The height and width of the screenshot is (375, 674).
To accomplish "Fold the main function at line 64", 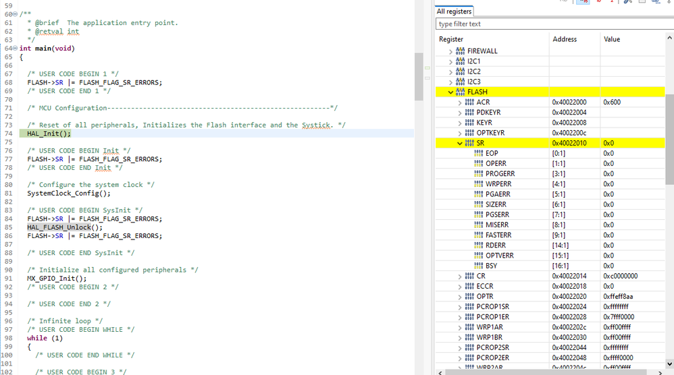I will click(x=16, y=48).
